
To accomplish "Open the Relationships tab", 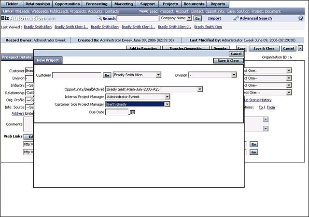I will coord(38,4).
